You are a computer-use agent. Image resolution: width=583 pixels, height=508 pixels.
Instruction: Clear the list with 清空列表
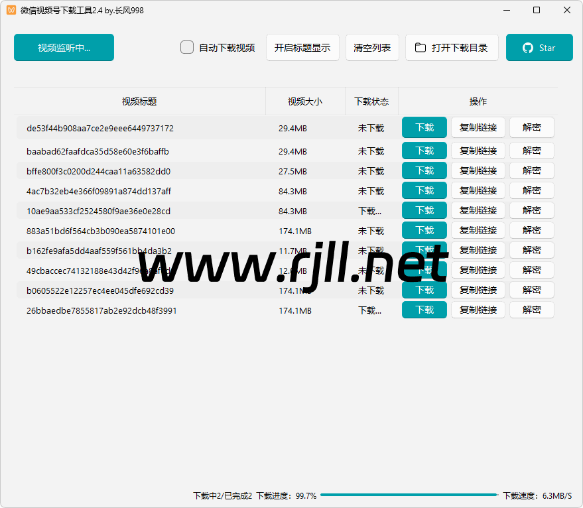(372, 48)
